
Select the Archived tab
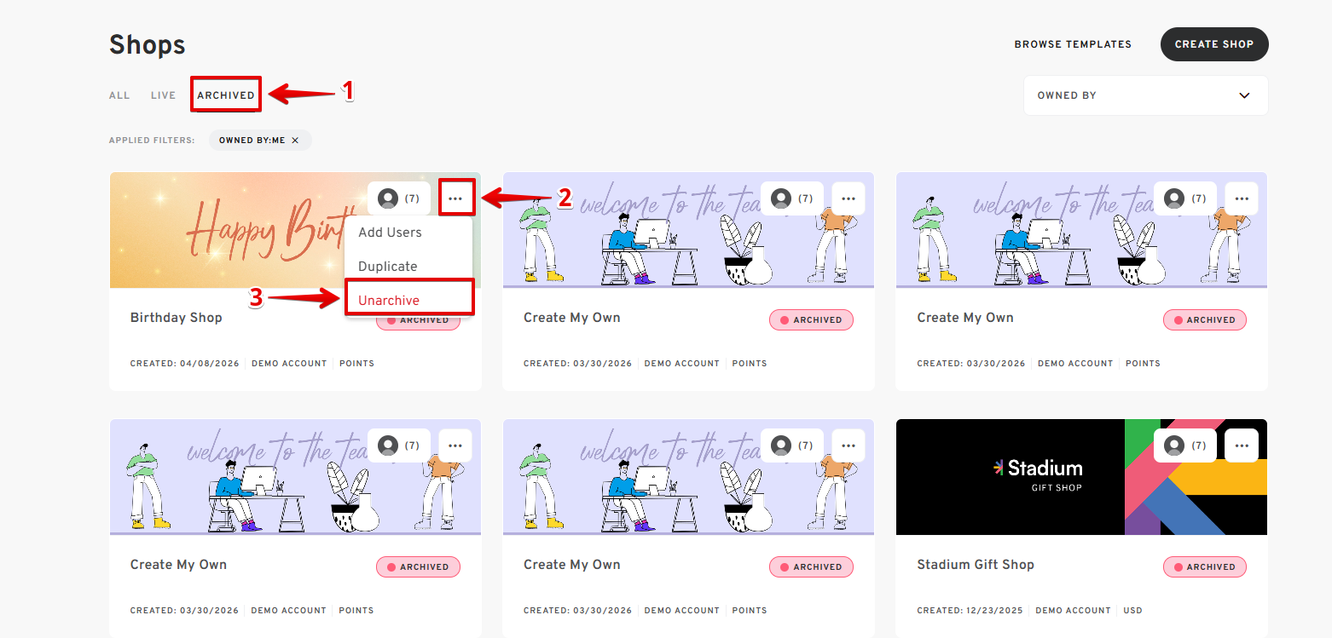(226, 95)
